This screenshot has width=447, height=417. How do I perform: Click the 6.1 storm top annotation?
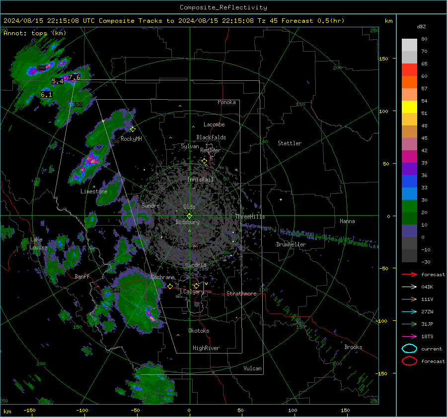tap(47, 95)
